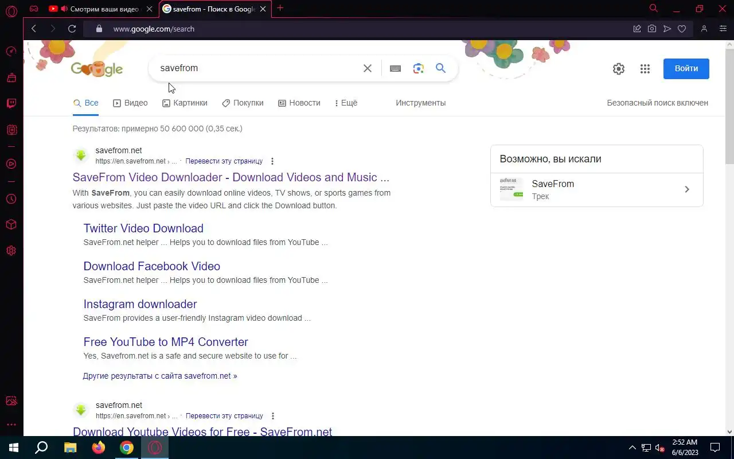The image size is (734, 459).
Task: Select the Видео search tab
Action: (x=130, y=103)
